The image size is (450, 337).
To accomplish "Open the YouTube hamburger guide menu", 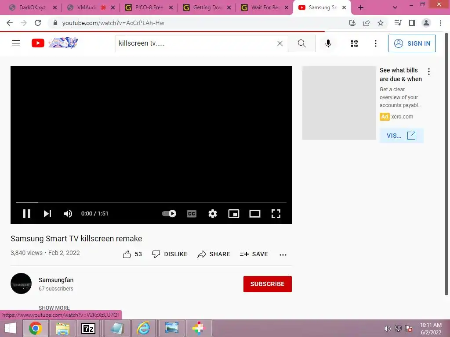I will click(x=16, y=43).
